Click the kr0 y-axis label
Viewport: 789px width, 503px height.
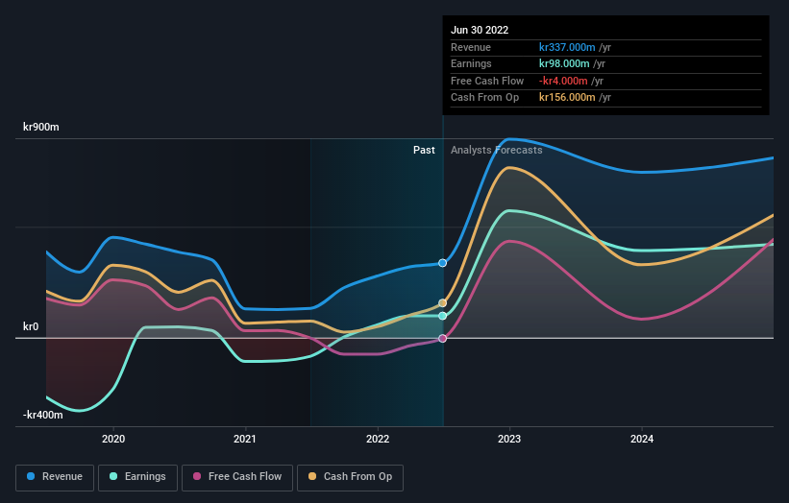31,326
